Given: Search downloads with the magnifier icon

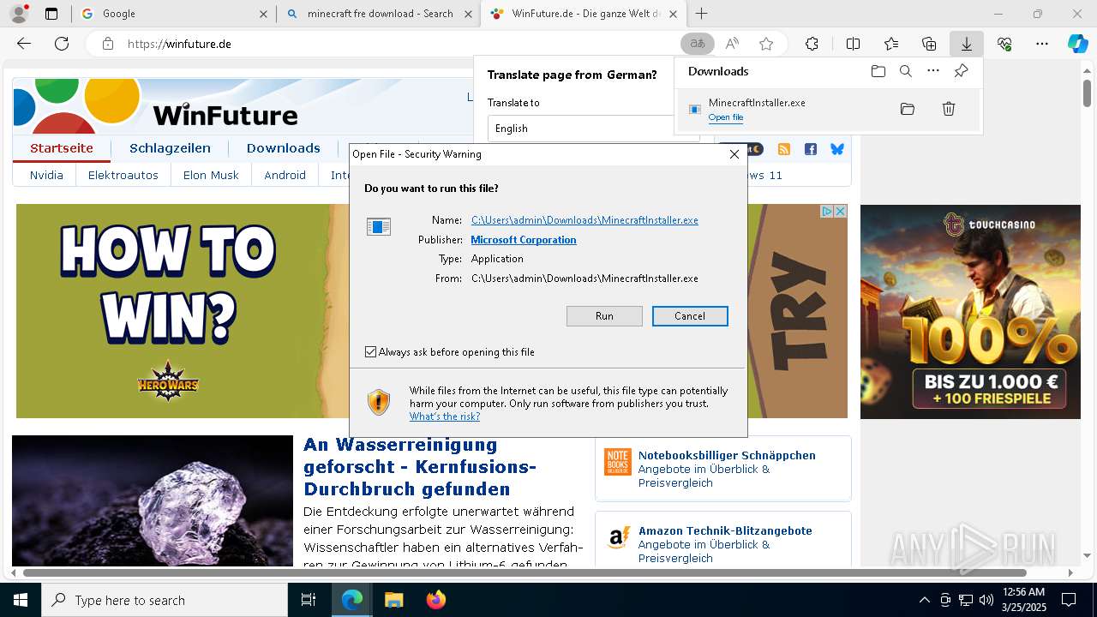Looking at the screenshot, I should pyautogui.click(x=905, y=71).
